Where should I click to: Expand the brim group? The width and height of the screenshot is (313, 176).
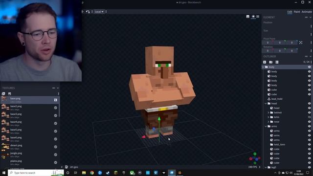coord(268,117)
